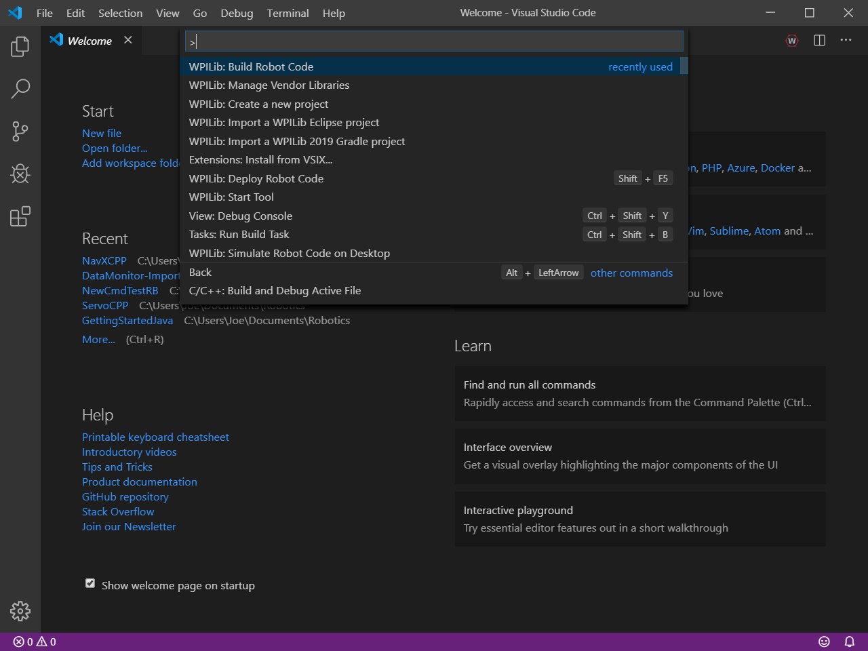Screen dimensions: 868x651
Task: Open the Terminal menu
Action: point(288,13)
